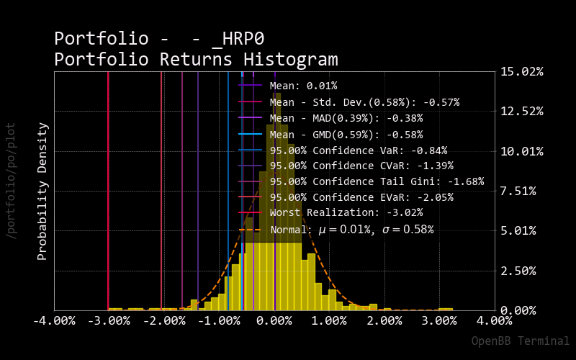Click the 'Portfolio Returns Histogram' chart title
The height and width of the screenshot is (360, 576).
tap(196, 60)
